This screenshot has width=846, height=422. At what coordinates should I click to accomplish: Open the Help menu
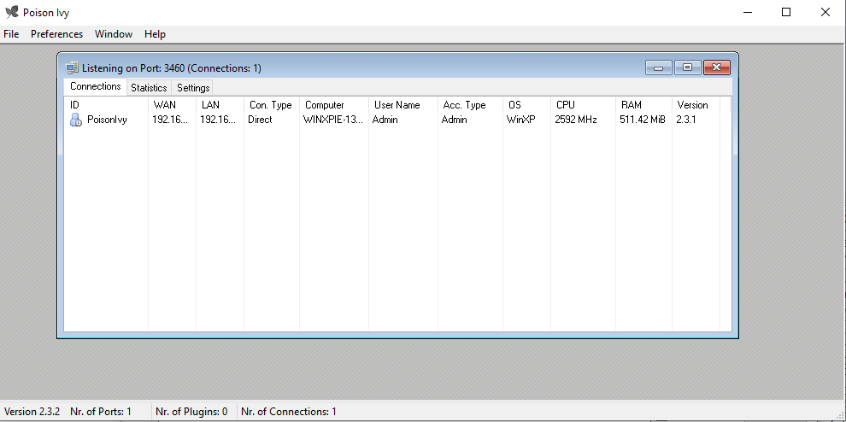click(155, 34)
